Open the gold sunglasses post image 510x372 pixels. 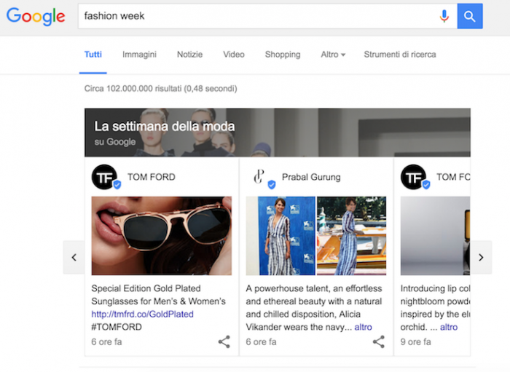[162, 236]
